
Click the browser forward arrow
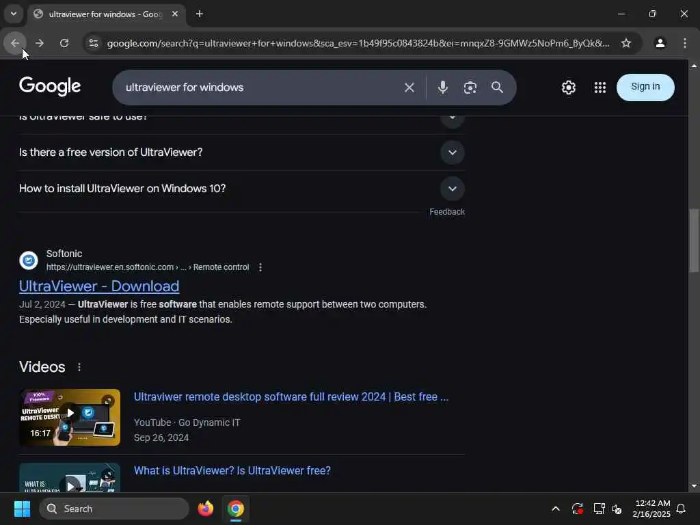39,43
